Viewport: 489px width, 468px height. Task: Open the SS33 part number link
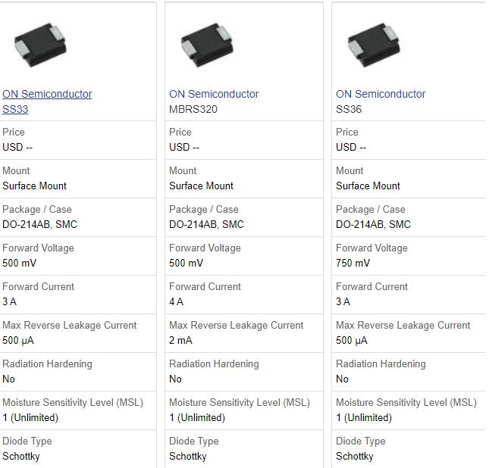pyautogui.click(x=15, y=109)
